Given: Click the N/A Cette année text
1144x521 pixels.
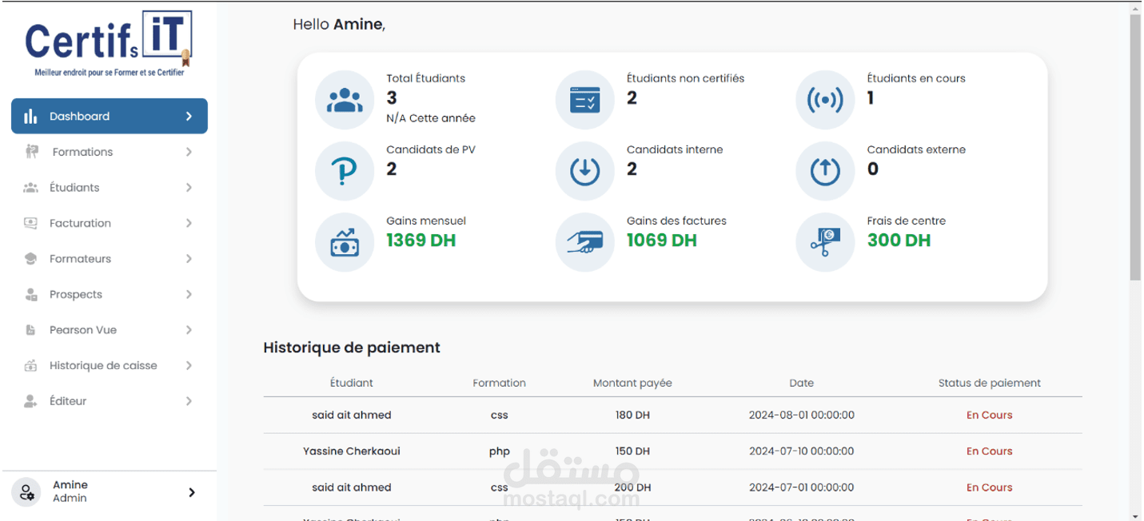Looking at the screenshot, I should [x=431, y=118].
